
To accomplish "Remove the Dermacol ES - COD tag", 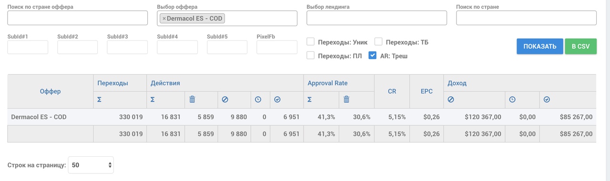I will pyautogui.click(x=164, y=19).
